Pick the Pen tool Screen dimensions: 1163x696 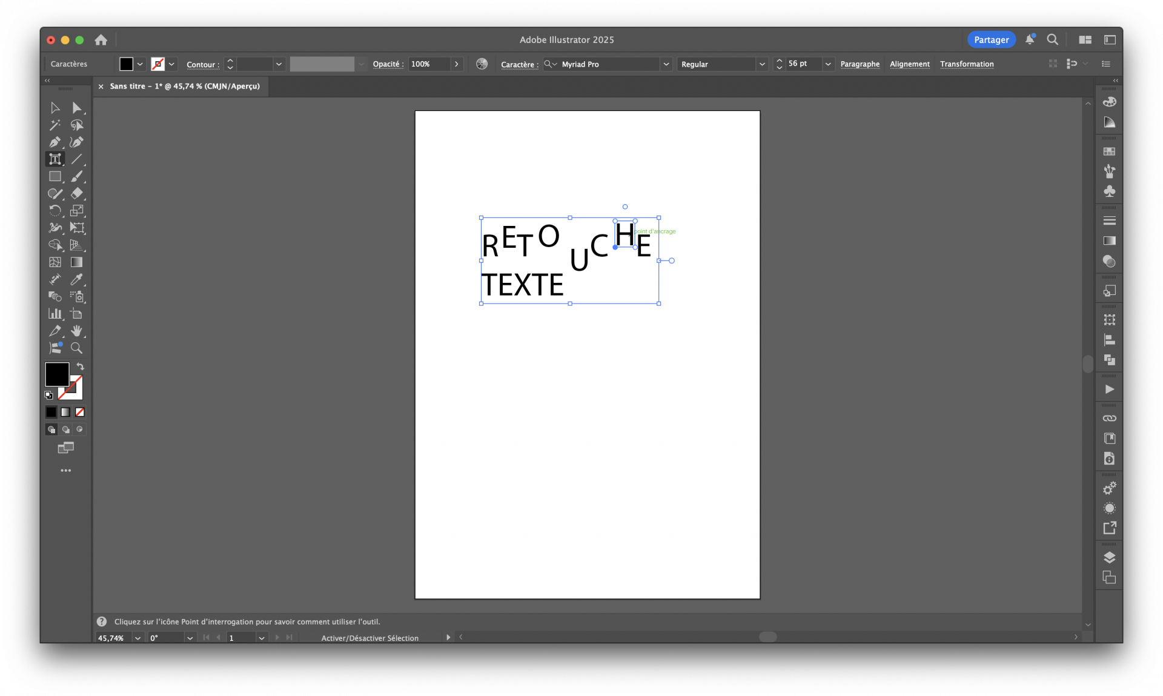click(55, 142)
